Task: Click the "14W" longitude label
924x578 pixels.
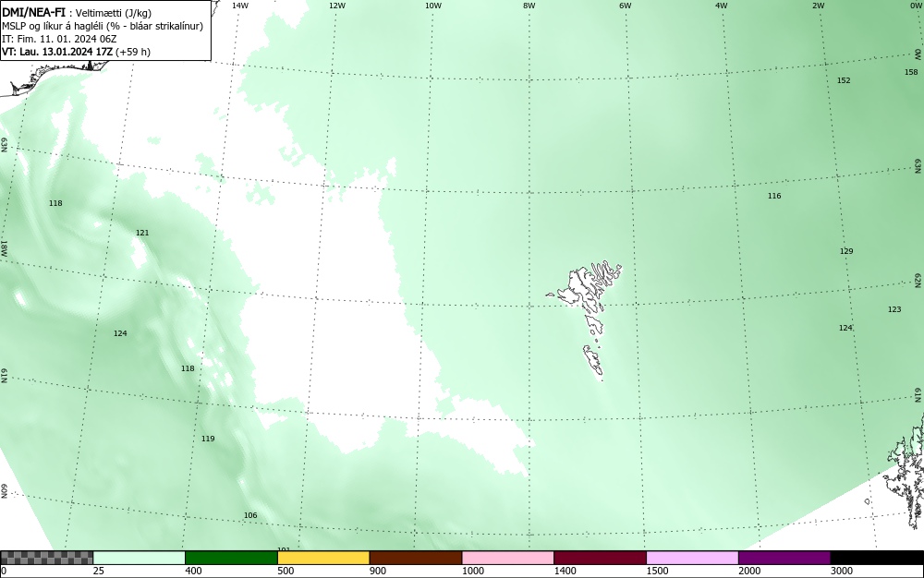Action: (240, 6)
